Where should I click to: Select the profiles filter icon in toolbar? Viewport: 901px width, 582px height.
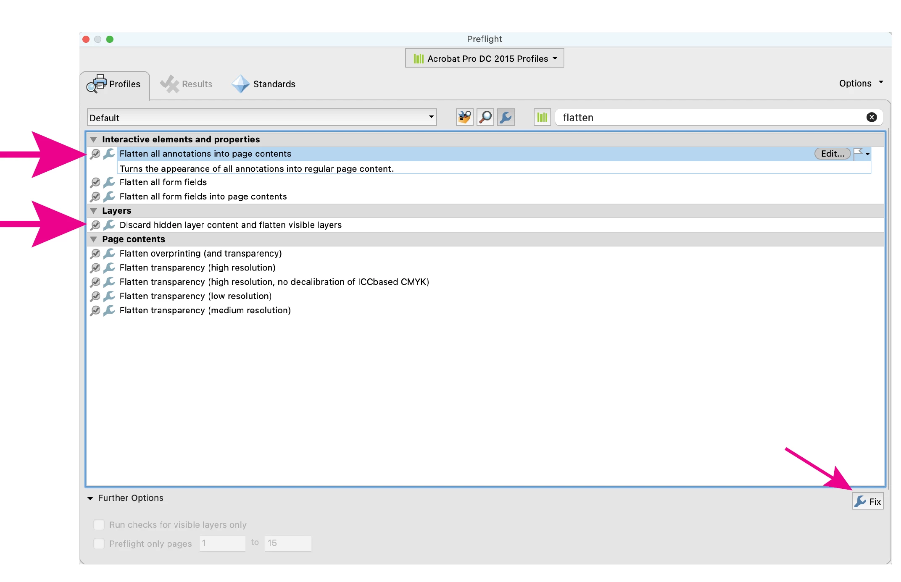pyautogui.click(x=464, y=117)
